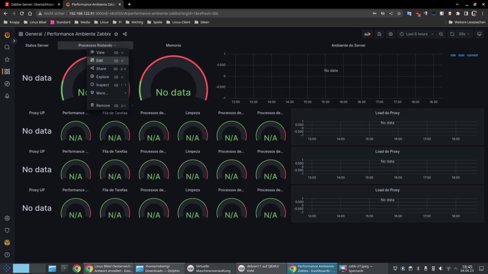Open the Chrome extensions puzzle icon
The image size is (488, 274).
click(x=458, y=13)
